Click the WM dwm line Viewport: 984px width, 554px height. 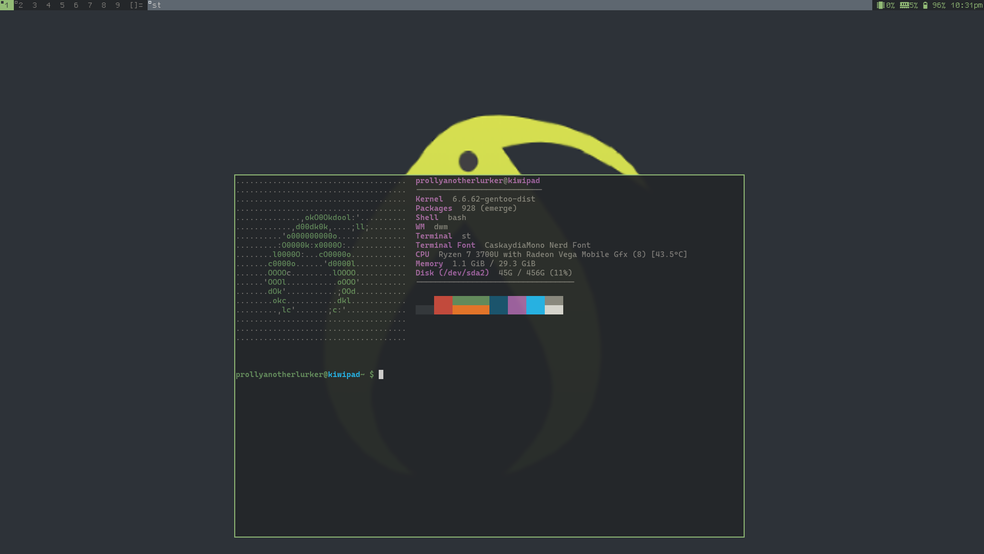(432, 227)
